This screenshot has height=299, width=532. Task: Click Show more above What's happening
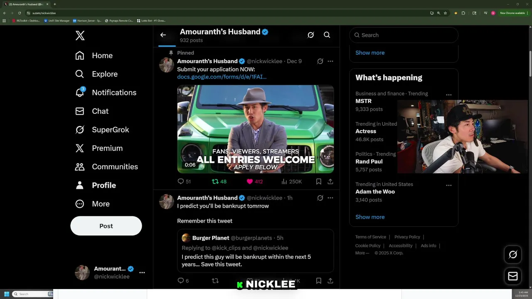click(370, 53)
